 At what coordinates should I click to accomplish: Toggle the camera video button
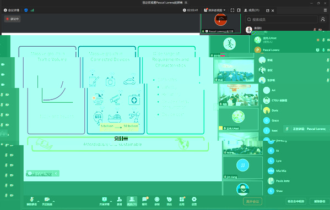(47, 201)
